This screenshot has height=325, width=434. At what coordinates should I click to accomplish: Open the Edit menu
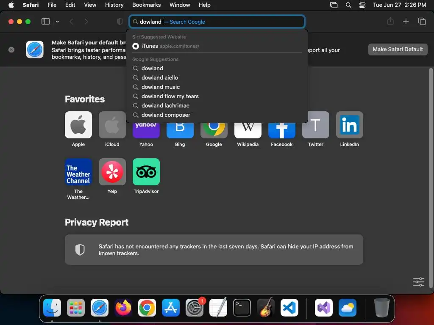pyautogui.click(x=70, y=5)
